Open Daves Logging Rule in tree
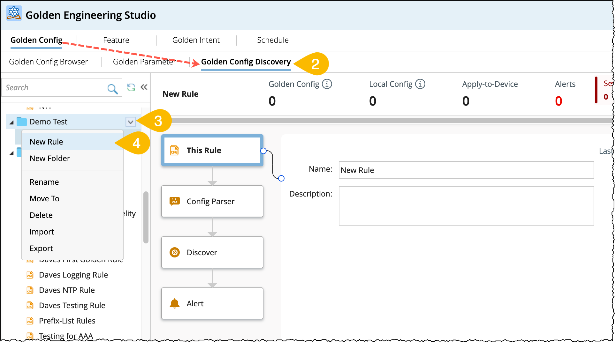615x342 pixels. coord(73,275)
